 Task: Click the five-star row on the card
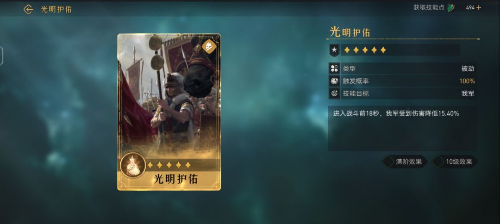tap(169, 165)
